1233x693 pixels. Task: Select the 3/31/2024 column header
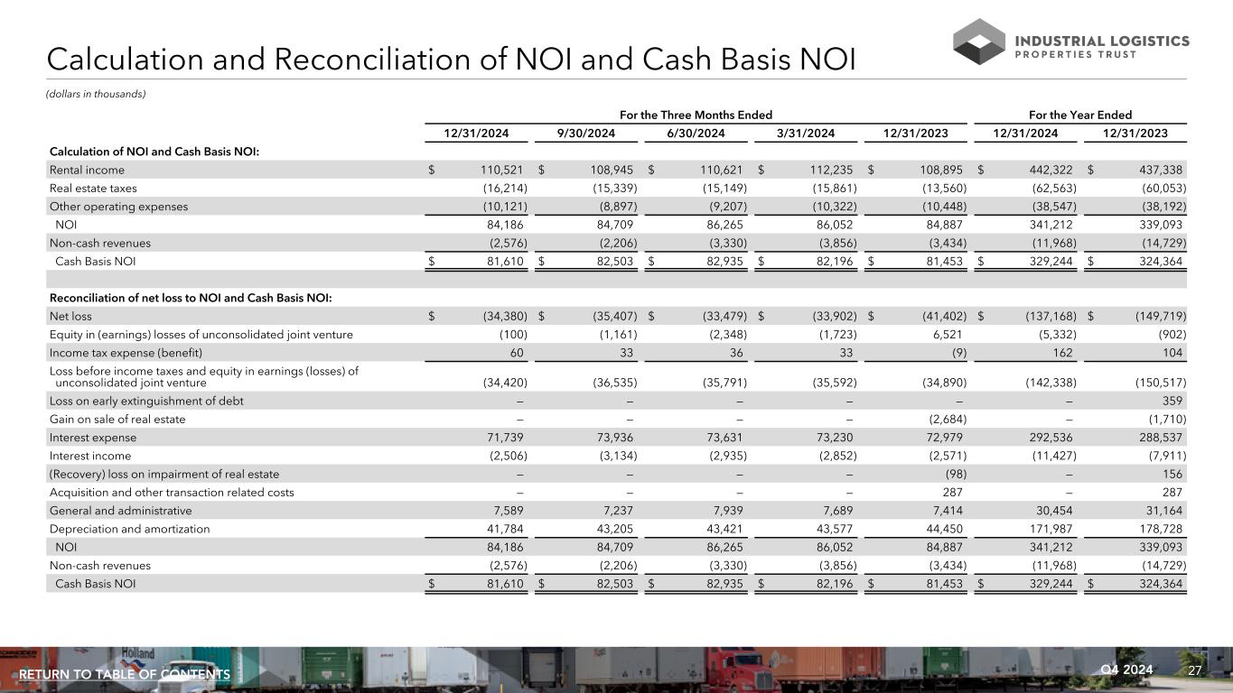click(x=806, y=133)
